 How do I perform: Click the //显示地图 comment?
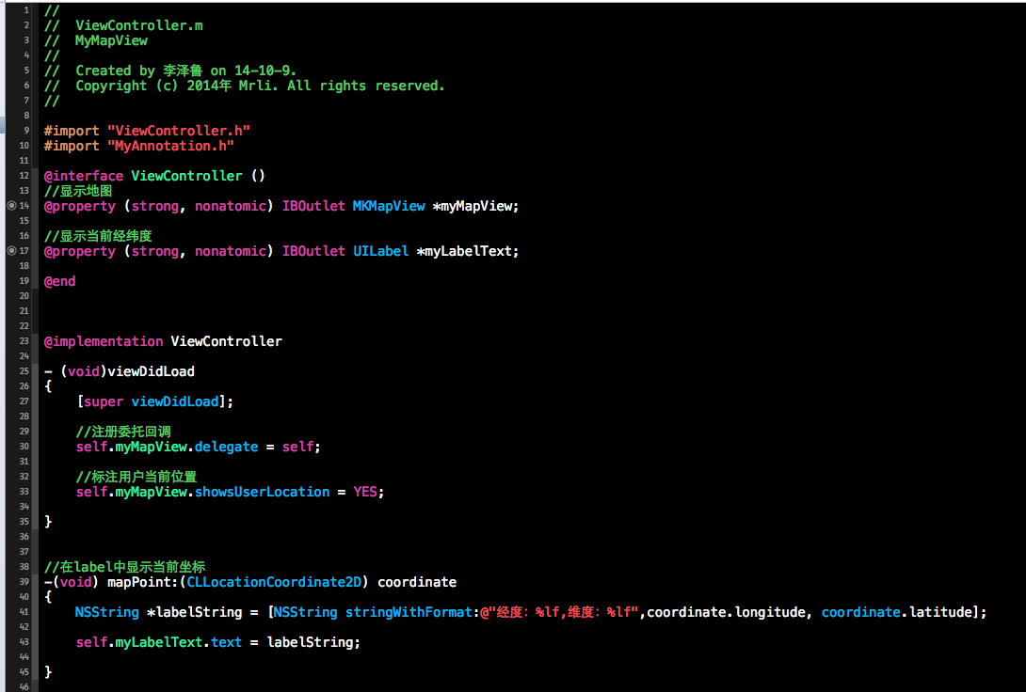click(x=78, y=191)
